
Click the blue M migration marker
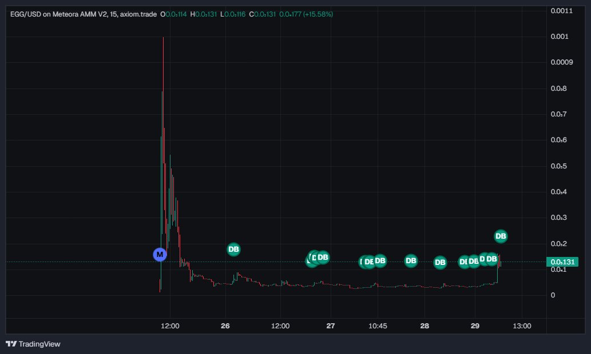pyautogui.click(x=160, y=255)
